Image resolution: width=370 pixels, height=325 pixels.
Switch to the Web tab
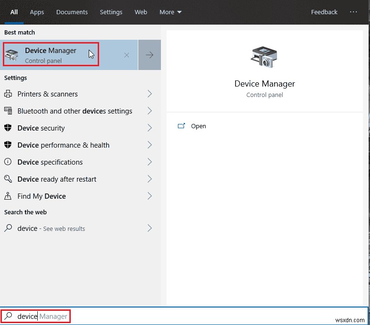[x=141, y=12]
